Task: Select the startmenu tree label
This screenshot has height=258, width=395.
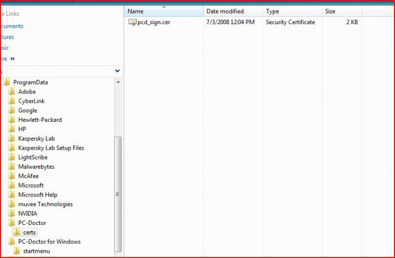Action: coord(36,251)
